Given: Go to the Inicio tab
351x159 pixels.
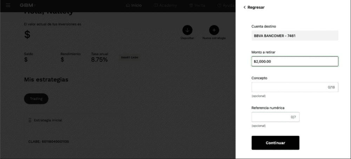Looking at the screenshot, I should 134,5.
